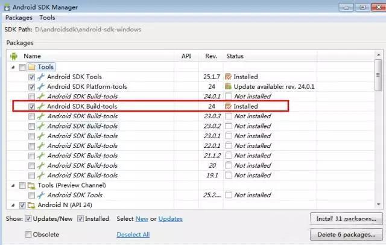Click the wrench icon for Build-tools 22.0.1
The height and width of the screenshot is (245, 386).
tap(41, 146)
